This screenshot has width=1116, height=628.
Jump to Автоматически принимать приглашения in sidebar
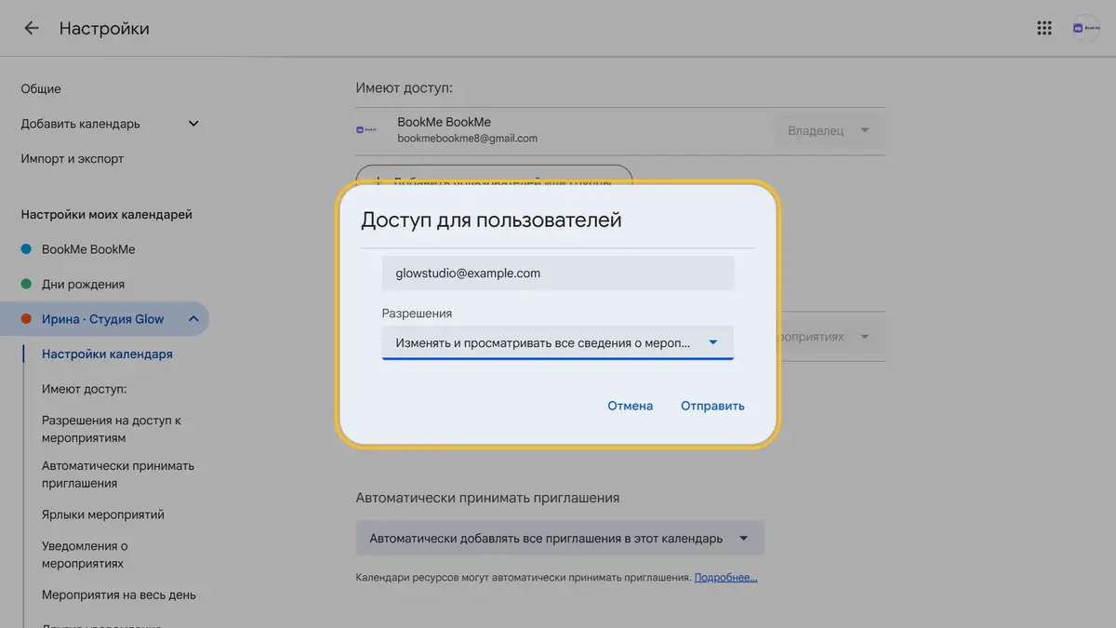click(118, 474)
